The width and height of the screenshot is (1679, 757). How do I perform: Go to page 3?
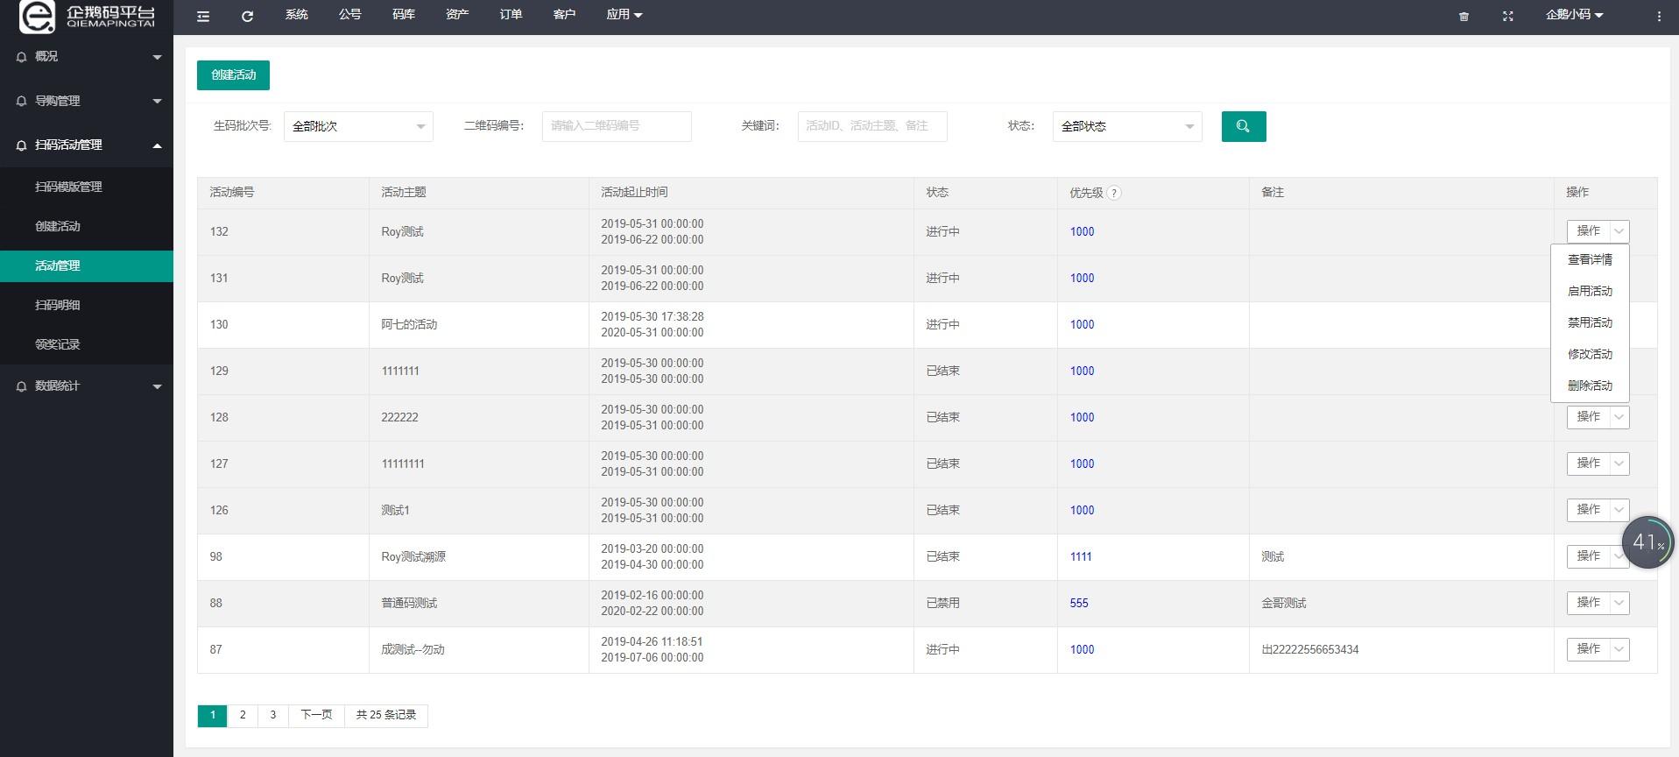[273, 715]
